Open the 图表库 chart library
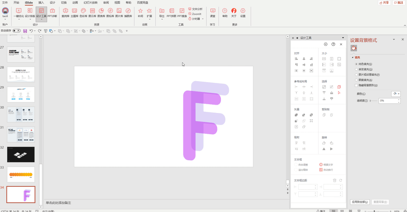 coord(101,12)
